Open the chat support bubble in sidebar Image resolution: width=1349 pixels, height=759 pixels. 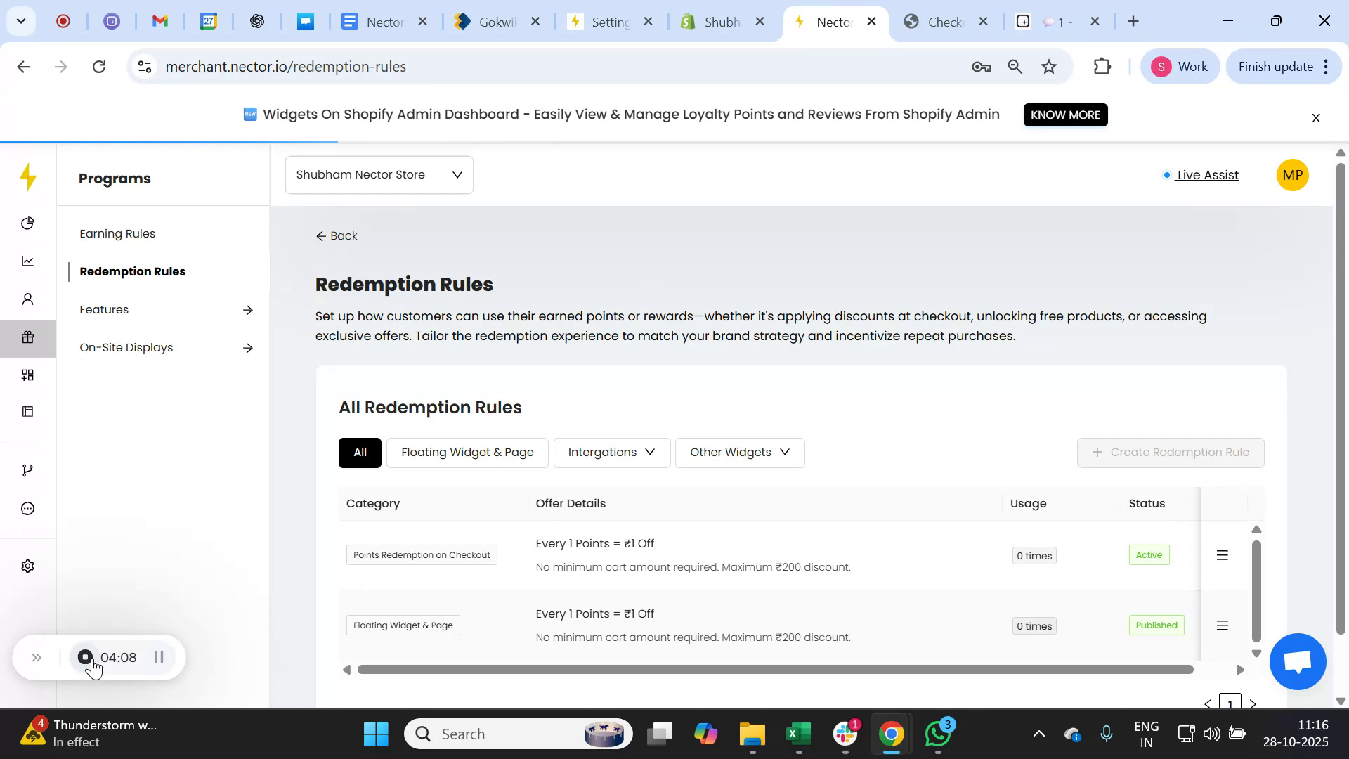coord(27,508)
